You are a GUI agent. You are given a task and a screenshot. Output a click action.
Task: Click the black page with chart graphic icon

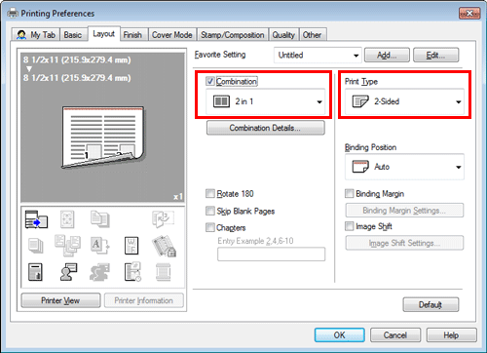coord(35,272)
